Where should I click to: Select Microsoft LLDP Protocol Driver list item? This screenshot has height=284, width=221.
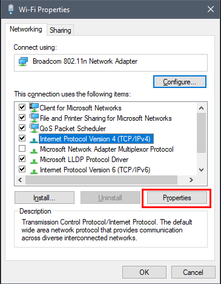(84, 160)
